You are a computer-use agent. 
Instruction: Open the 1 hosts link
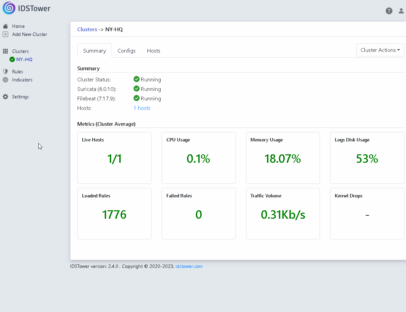click(142, 108)
